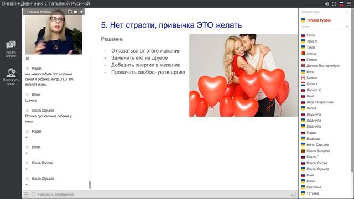Viewport: 354px width, 199px height.
Task: Click the flag icon next to Надежда
Action: pos(303,139)
